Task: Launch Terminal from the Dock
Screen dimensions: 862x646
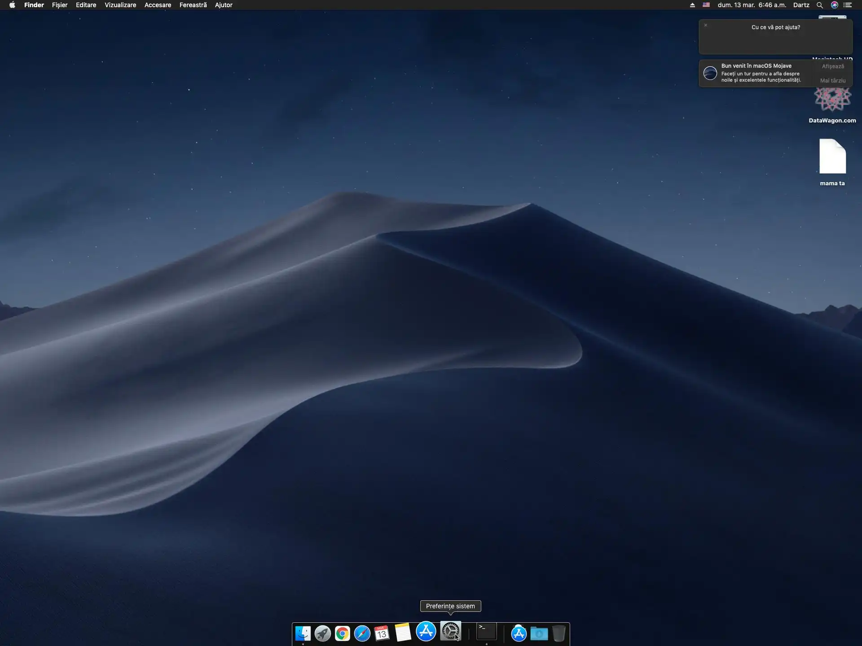Action: click(x=487, y=632)
